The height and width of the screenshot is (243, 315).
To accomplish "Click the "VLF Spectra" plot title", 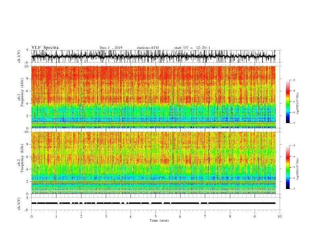I will coord(45,48).
